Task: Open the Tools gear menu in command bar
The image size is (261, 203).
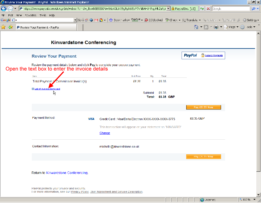Action: [x=248, y=27]
